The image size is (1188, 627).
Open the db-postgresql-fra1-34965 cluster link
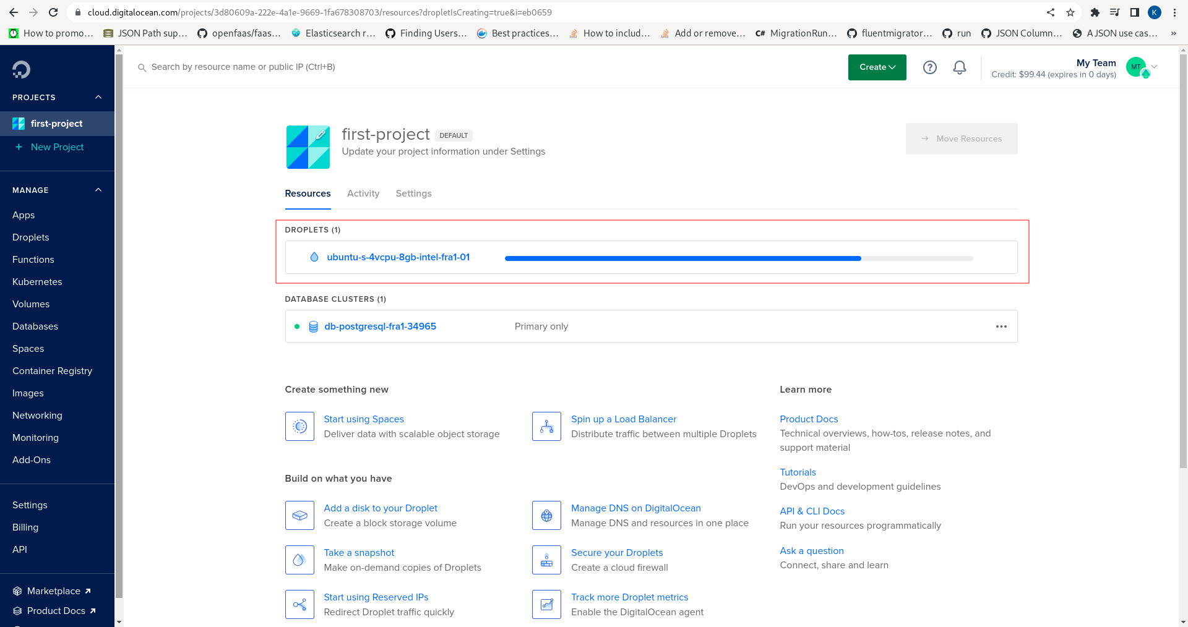[381, 326]
